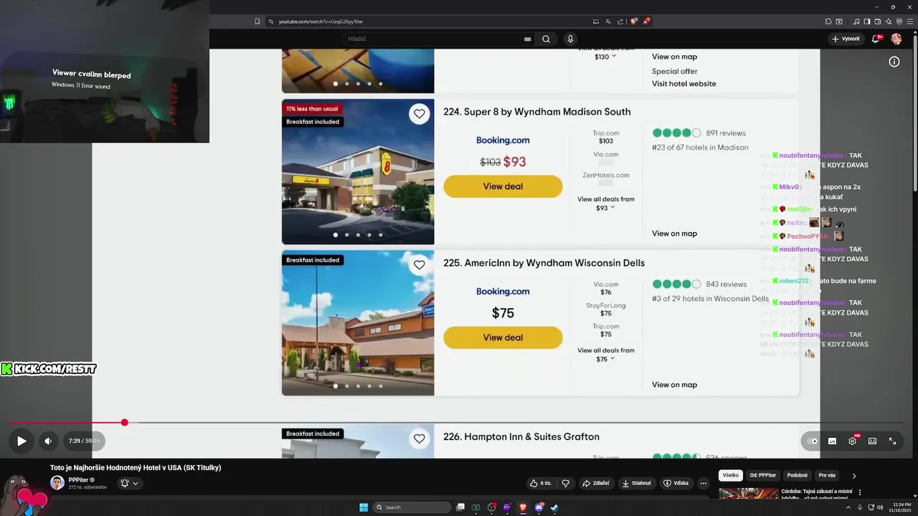This screenshot has width=918, height=516.
Task: Select the Od: PPPiter filter chip
Action: coord(763,475)
